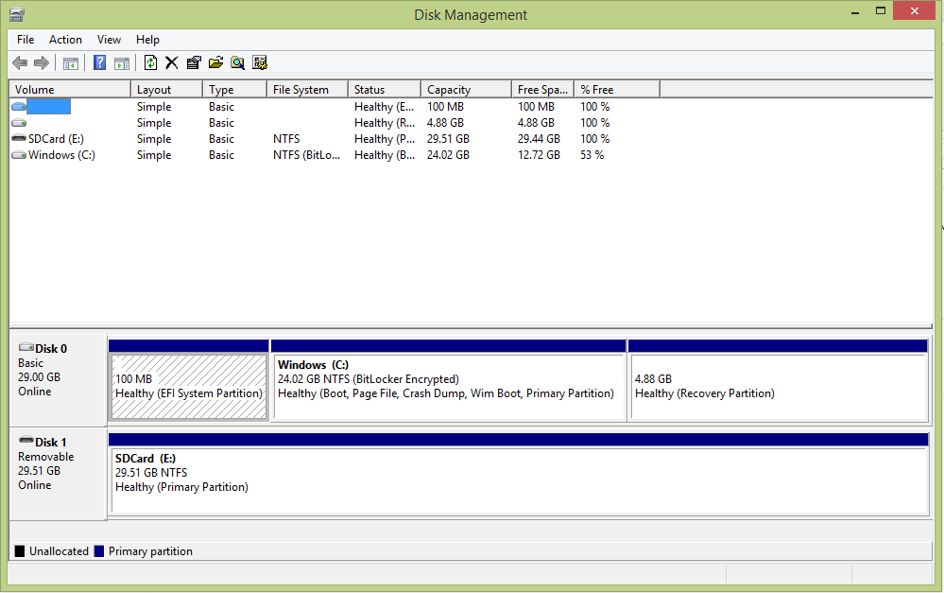The image size is (944, 593).
Task: Open the Help menu
Action: tap(147, 40)
